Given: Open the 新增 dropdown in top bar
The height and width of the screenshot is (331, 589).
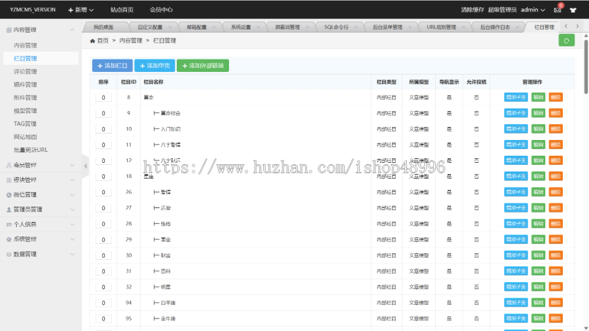Looking at the screenshot, I should [x=80, y=10].
